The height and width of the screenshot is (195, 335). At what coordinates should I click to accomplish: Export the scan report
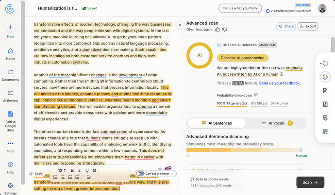(x=308, y=26)
